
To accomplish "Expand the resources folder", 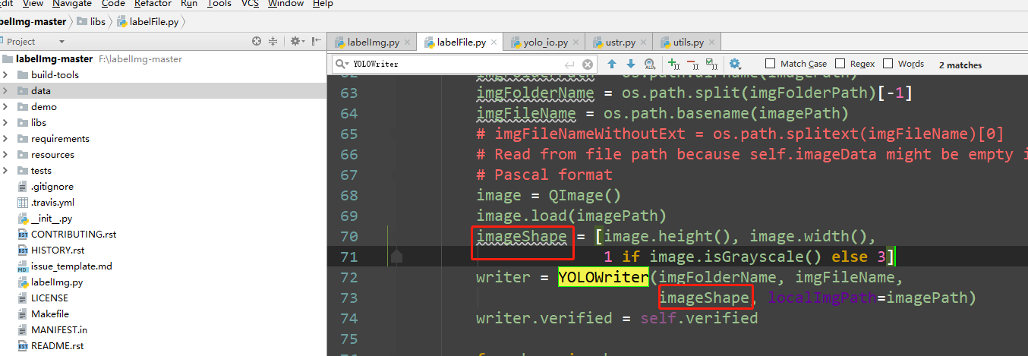I will tap(5, 155).
